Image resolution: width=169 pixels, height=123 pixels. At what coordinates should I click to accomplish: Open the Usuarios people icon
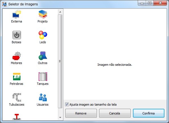click(x=43, y=97)
